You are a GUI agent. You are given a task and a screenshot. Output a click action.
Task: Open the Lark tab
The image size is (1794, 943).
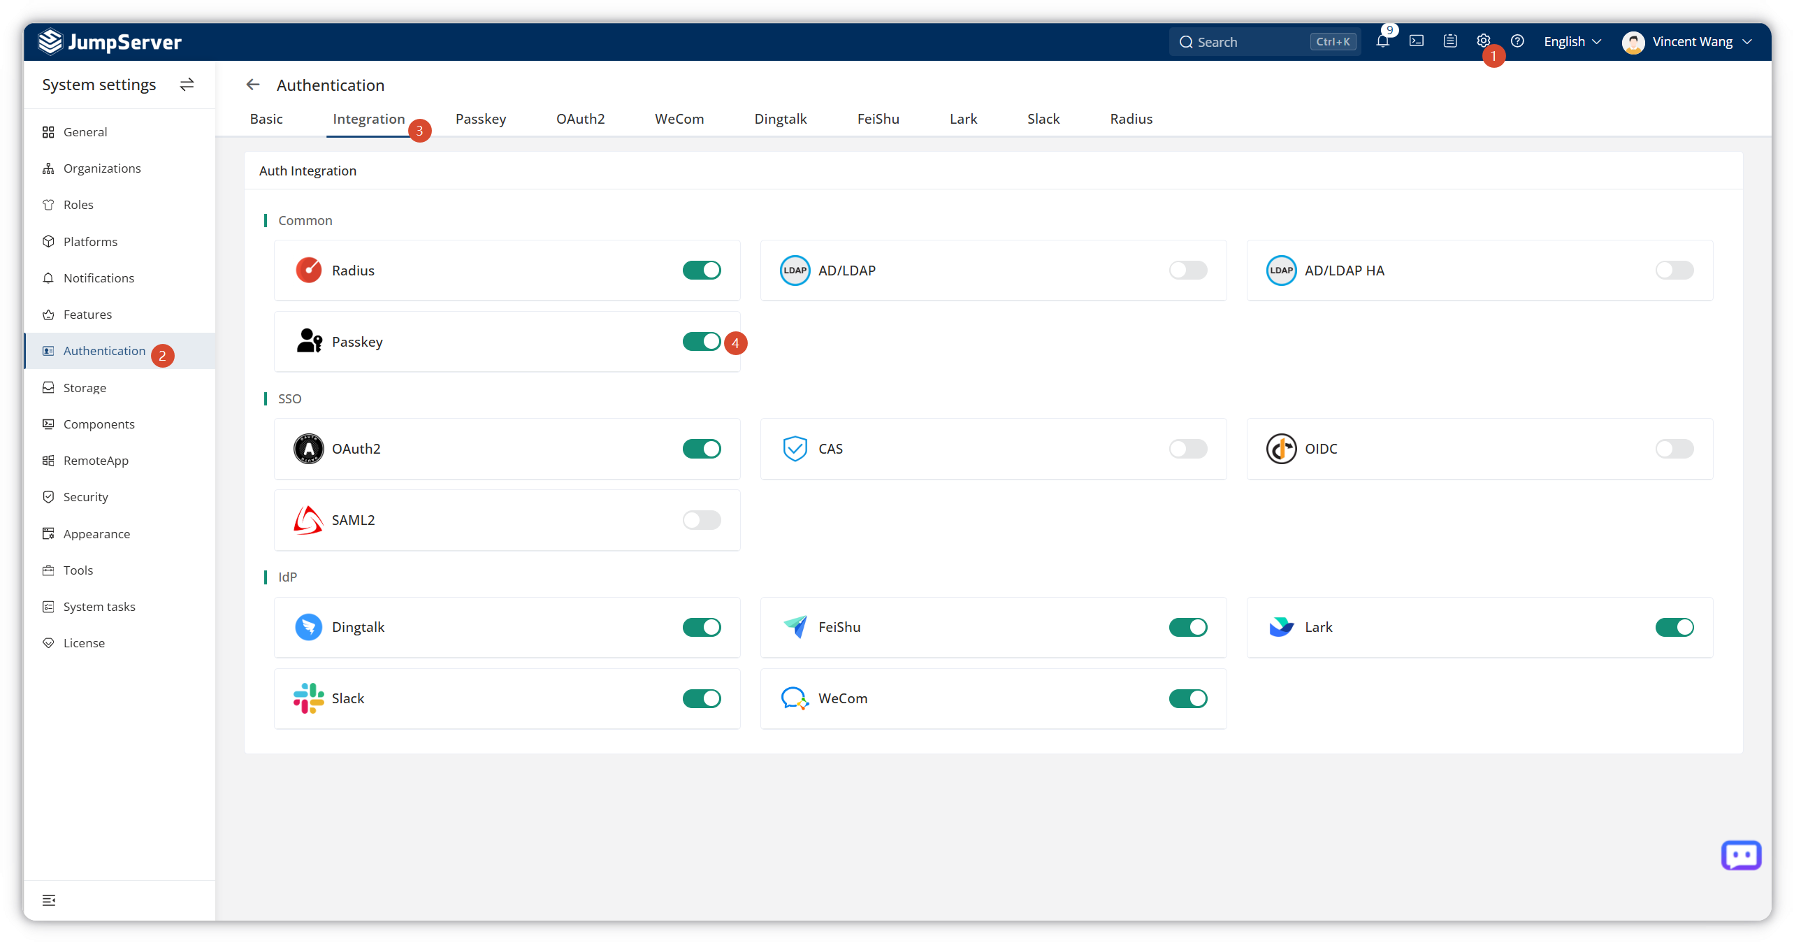[x=963, y=119]
